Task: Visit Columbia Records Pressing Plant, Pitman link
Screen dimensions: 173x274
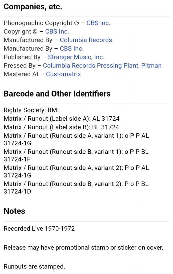Action: click(x=102, y=66)
